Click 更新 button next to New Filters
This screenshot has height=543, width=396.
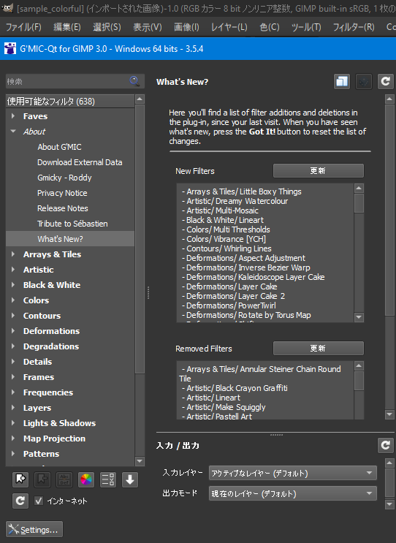318,171
